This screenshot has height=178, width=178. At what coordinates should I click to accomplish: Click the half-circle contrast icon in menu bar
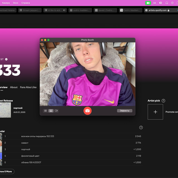tap(160, 3)
